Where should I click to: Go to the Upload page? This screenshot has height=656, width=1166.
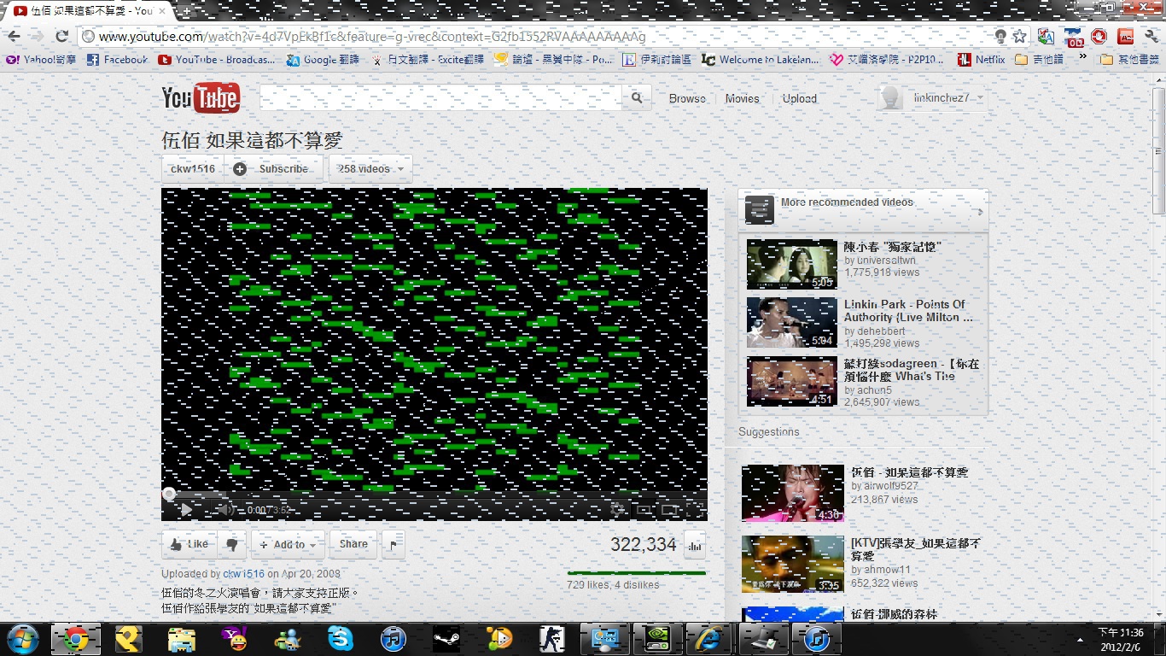pyautogui.click(x=800, y=98)
